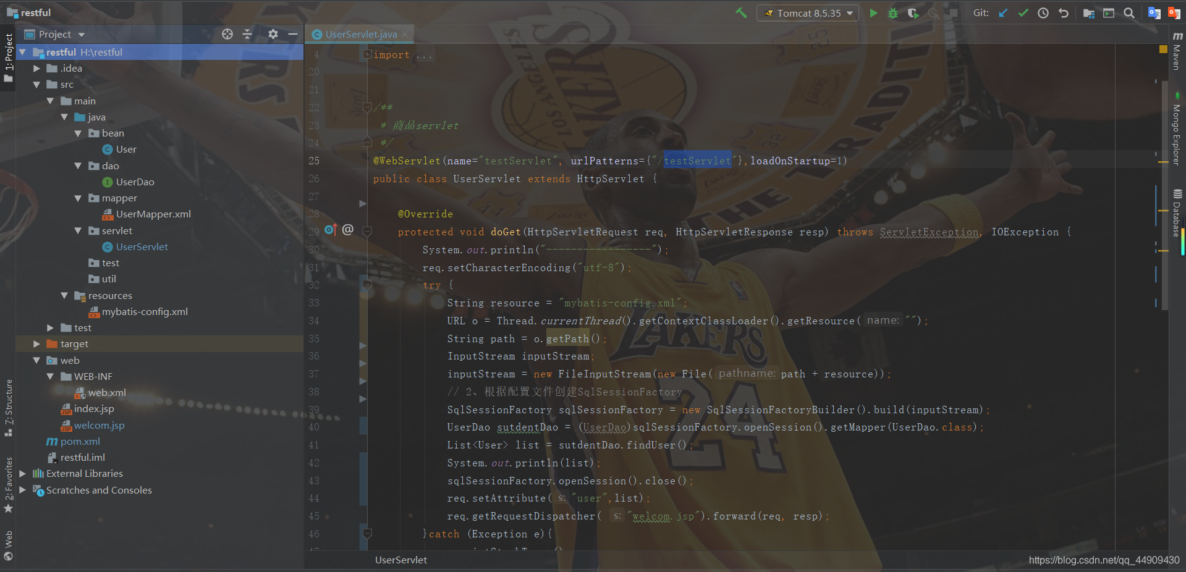Start debugging with the bug icon
The image size is (1186, 572).
pos(893,13)
